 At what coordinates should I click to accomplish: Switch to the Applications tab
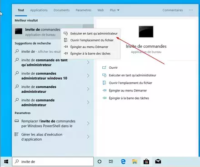pos(39,10)
